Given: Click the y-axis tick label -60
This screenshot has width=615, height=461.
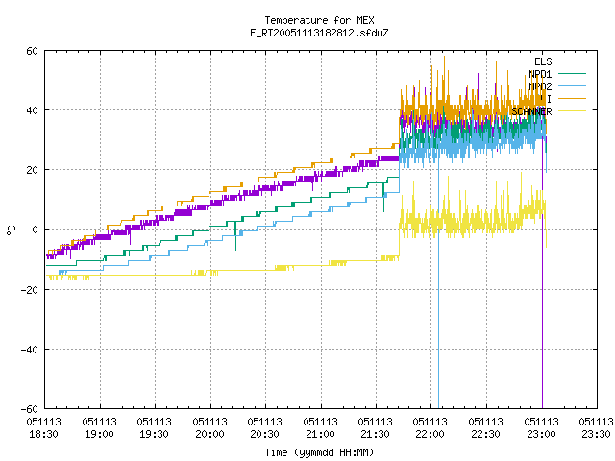Looking at the screenshot, I should tap(29, 409).
